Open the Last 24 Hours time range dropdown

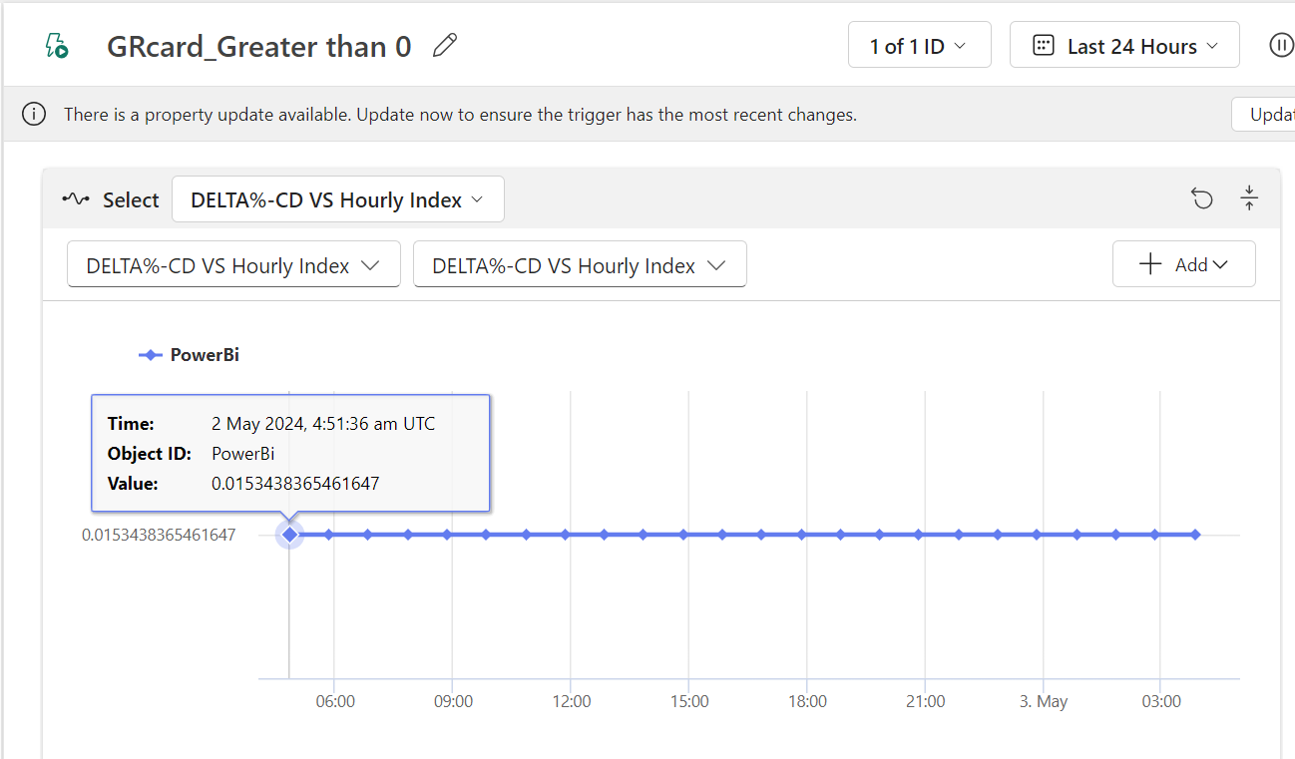click(1124, 45)
